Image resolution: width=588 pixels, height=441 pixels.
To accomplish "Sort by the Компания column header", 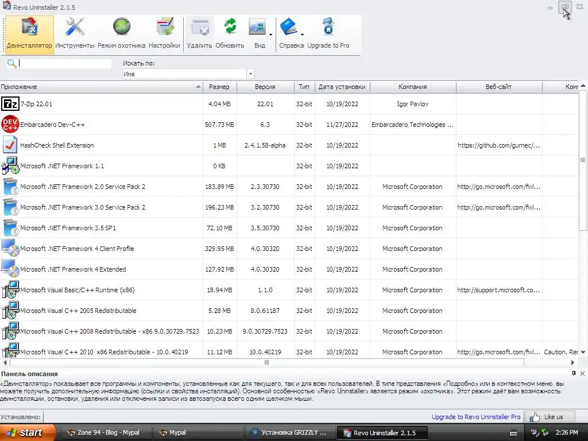I will pyautogui.click(x=412, y=87).
